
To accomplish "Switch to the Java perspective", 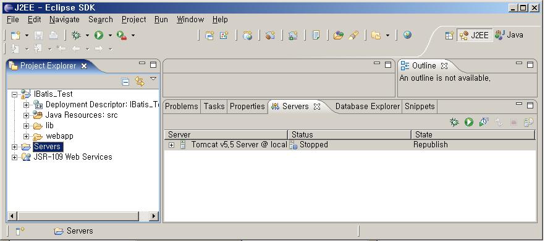I will 509,35.
